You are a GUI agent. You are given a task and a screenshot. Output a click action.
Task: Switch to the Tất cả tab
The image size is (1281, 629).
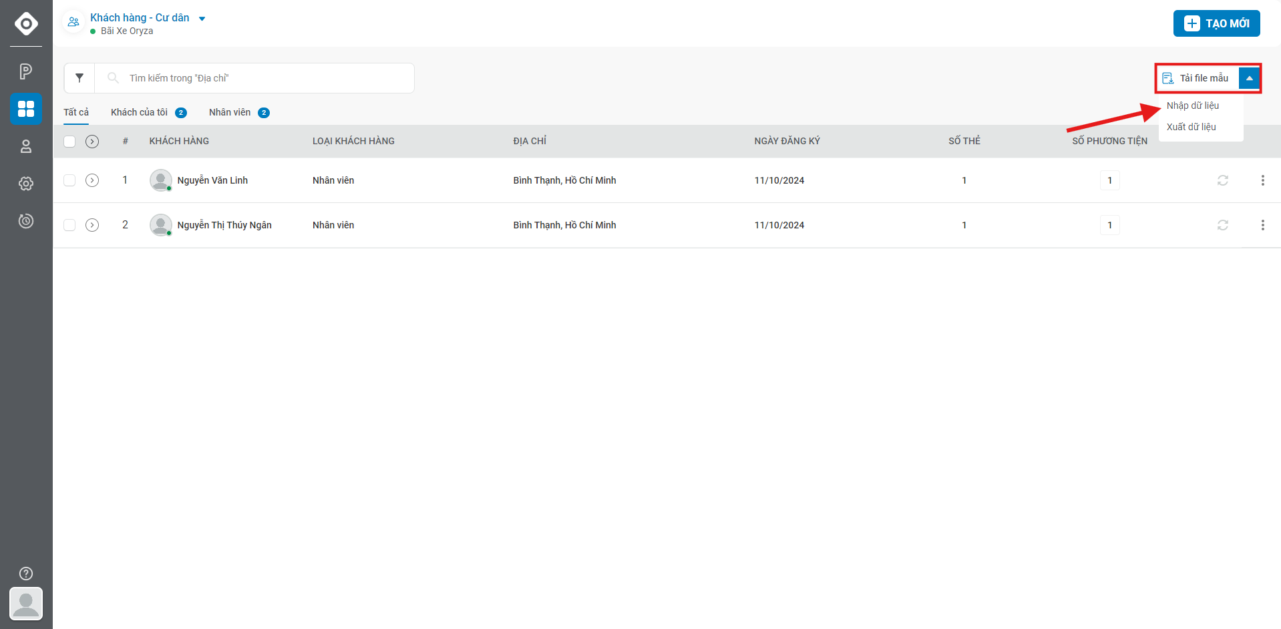point(76,112)
